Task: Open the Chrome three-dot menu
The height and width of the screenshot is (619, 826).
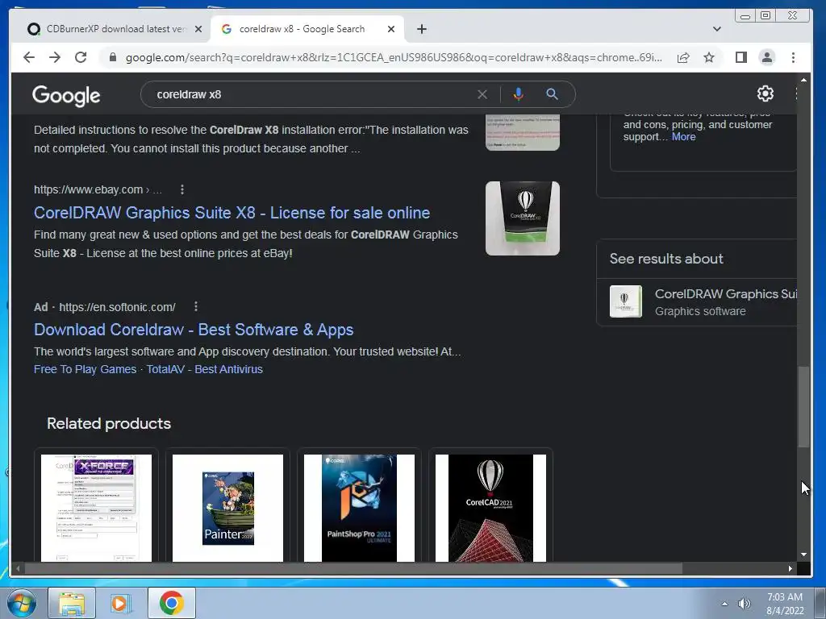Action: [794, 57]
